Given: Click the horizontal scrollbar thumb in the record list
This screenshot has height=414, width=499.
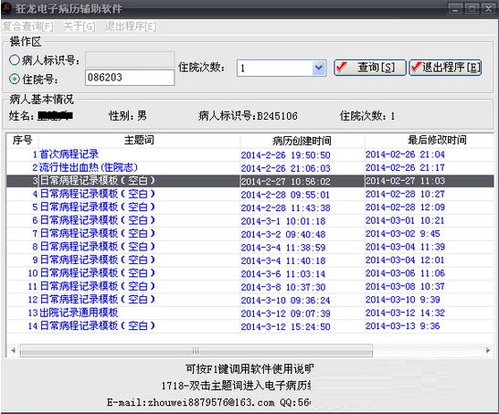Looking at the screenshot, I should tap(196, 351).
